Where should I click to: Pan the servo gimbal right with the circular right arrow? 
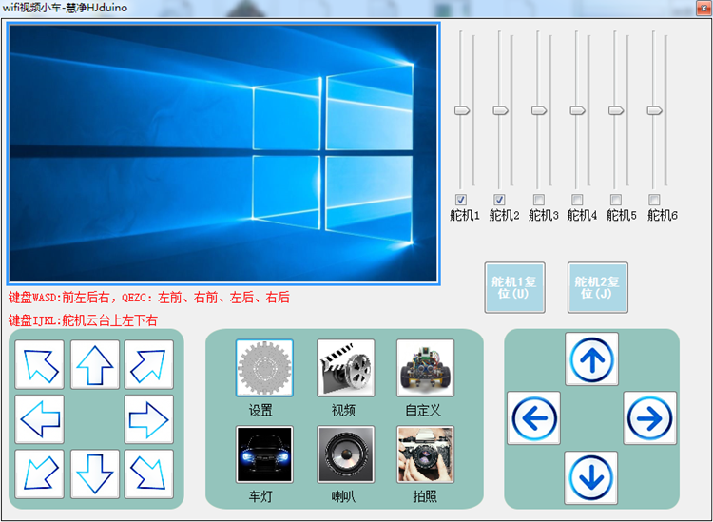pos(650,417)
